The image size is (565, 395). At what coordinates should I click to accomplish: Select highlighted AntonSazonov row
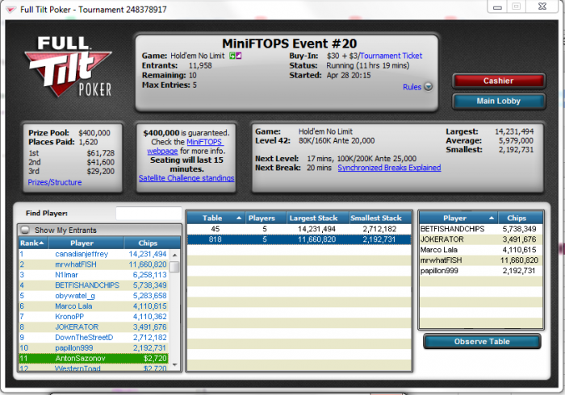pyautogui.click(x=94, y=358)
